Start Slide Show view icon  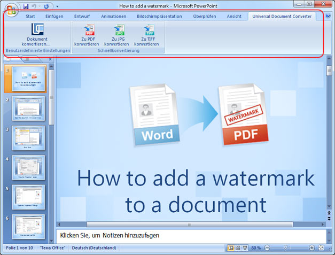point(245,248)
